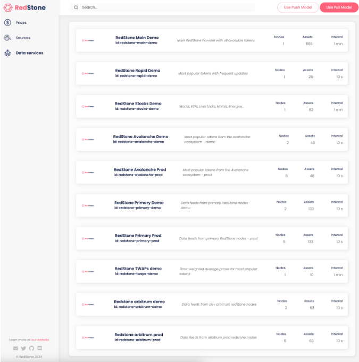Open the RedStone Main Demo title
Image resolution: width=359 pixels, height=362 pixels.
tap(137, 37)
